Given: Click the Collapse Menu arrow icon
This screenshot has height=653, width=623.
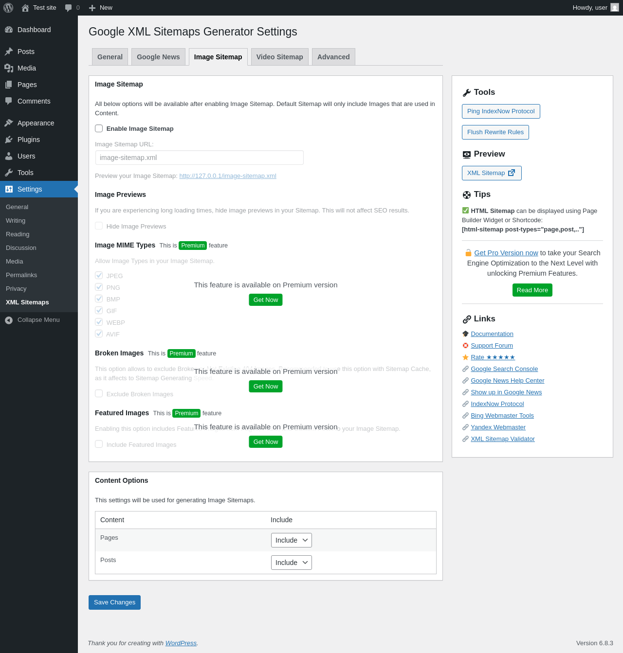Looking at the screenshot, I should tap(9, 320).
